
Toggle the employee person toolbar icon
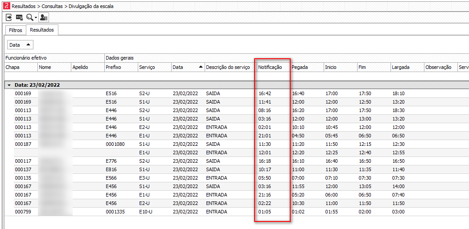coord(44,18)
